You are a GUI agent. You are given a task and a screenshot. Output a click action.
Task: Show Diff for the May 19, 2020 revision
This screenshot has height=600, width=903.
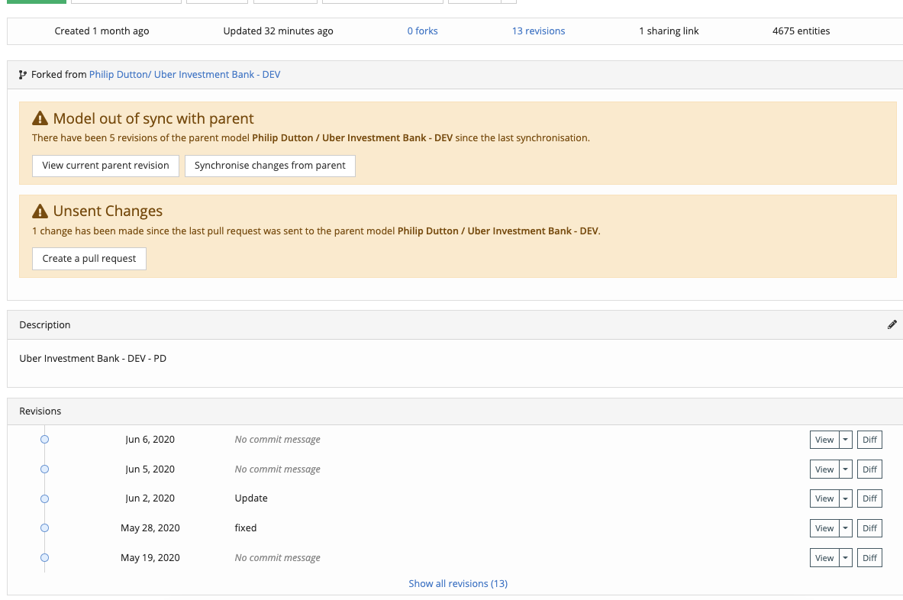[869, 558]
